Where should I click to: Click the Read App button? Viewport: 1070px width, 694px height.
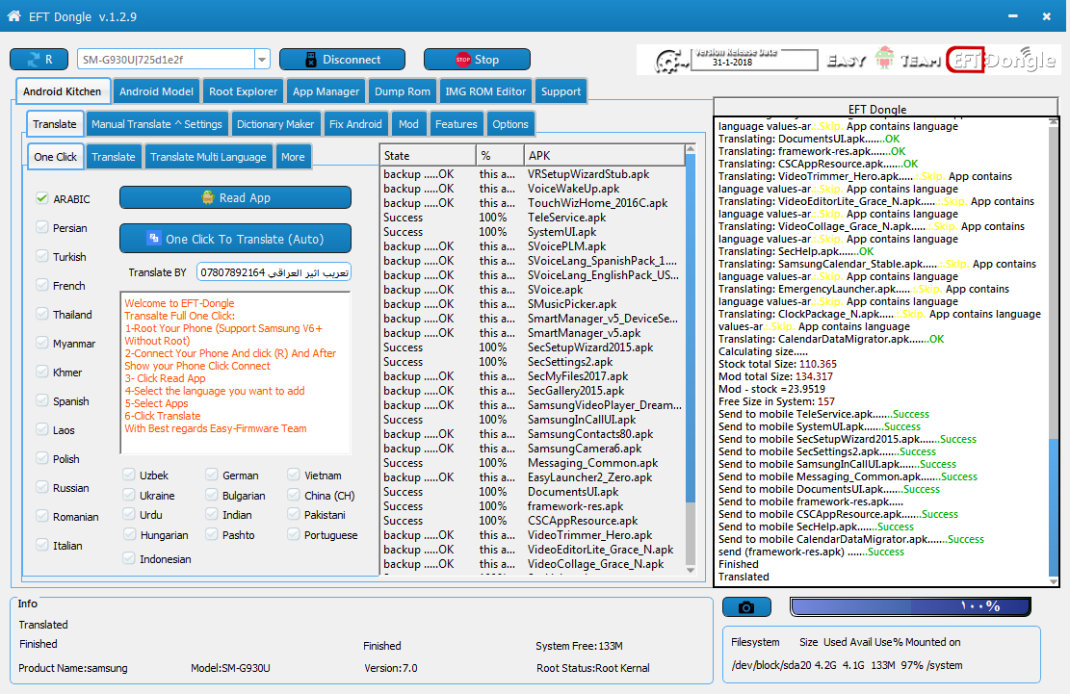tap(235, 197)
